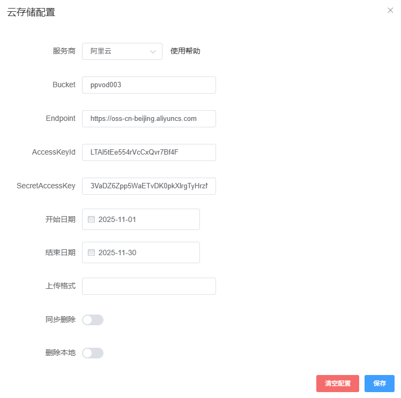
Task: Select the AccessKeyId input box
Action: [x=148, y=152]
